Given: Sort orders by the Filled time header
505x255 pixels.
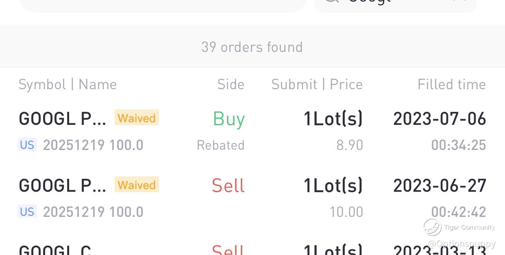Looking at the screenshot, I should coord(451,84).
